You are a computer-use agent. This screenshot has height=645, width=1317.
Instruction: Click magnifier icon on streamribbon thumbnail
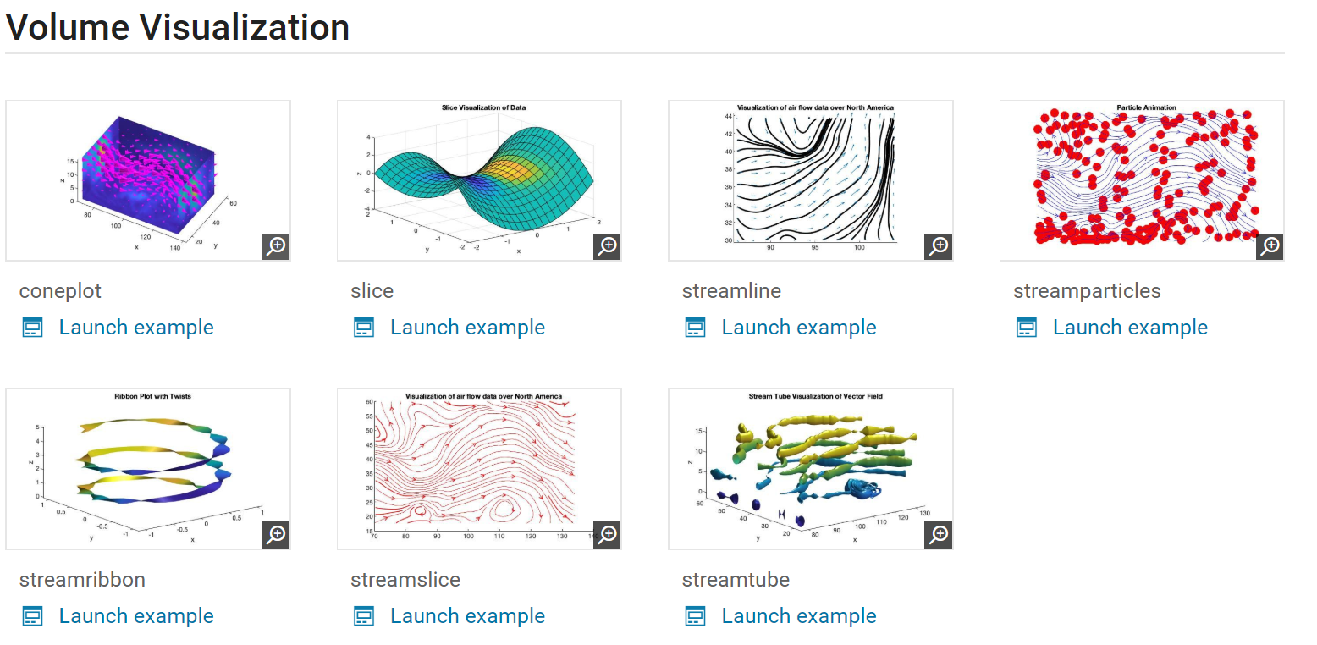(x=276, y=535)
